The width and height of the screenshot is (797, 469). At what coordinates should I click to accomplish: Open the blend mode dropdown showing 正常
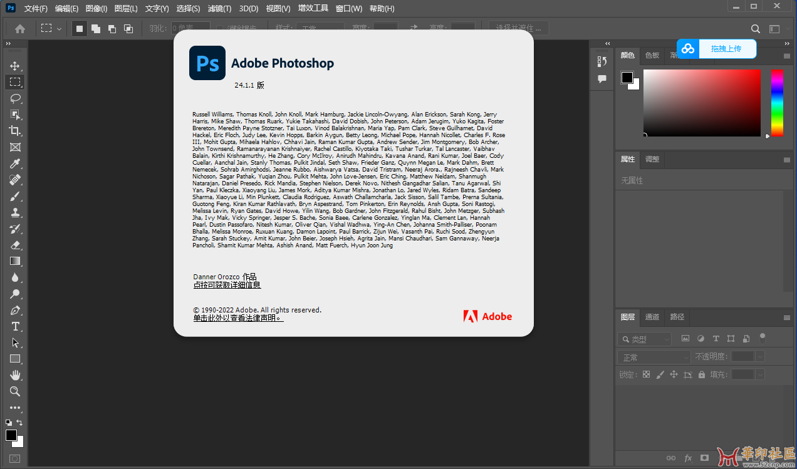[x=654, y=357]
